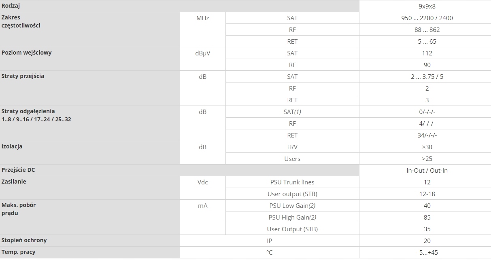Viewport: 491px width, 260px height.
Task: Click the Stopień ochrony label
Action: tap(24, 240)
